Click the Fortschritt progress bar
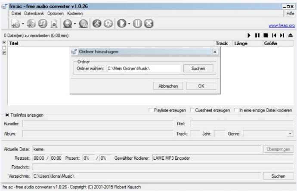Image resolution: width=297 pixels, height=191 pixels. tap(163, 167)
